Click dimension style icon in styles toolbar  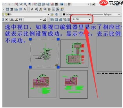pyautogui.click(x=93, y=4)
